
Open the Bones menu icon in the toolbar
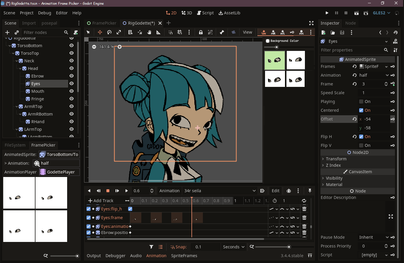[222, 32]
